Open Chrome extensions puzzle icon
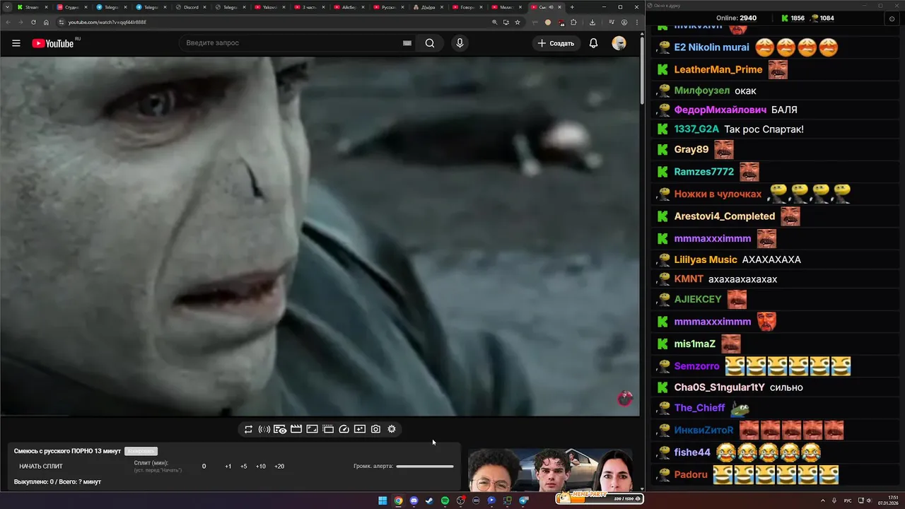The height and width of the screenshot is (509, 905). tap(573, 22)
